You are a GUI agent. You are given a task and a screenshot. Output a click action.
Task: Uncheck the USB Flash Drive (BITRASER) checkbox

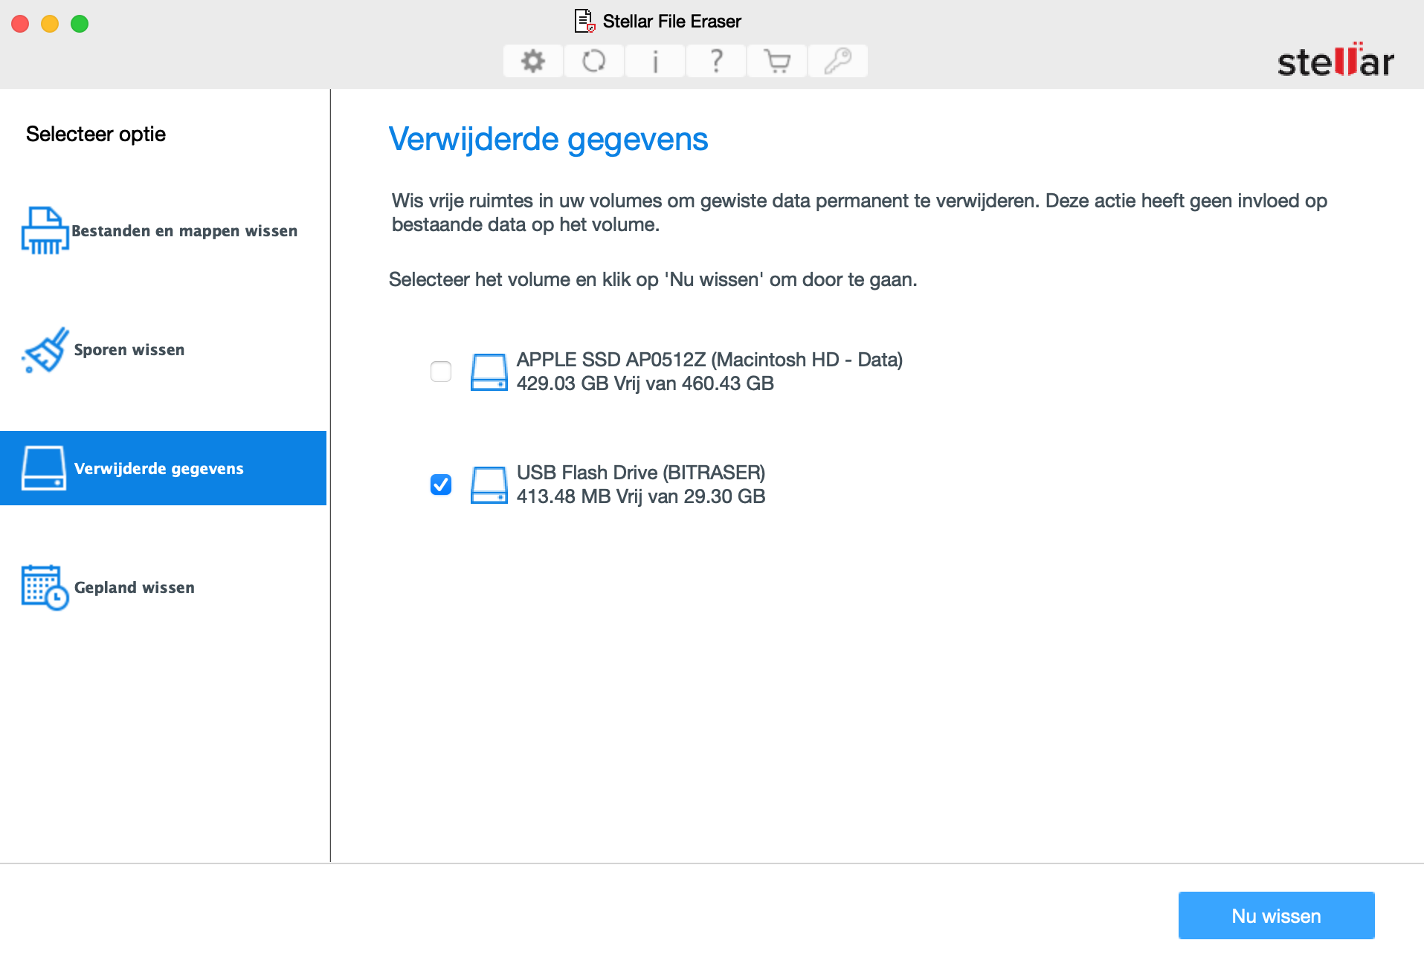point(441,484)
